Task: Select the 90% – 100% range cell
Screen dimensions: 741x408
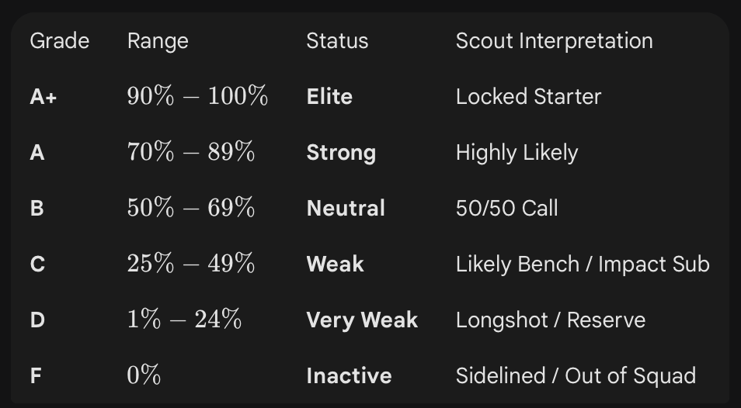Action: (197, 96)
